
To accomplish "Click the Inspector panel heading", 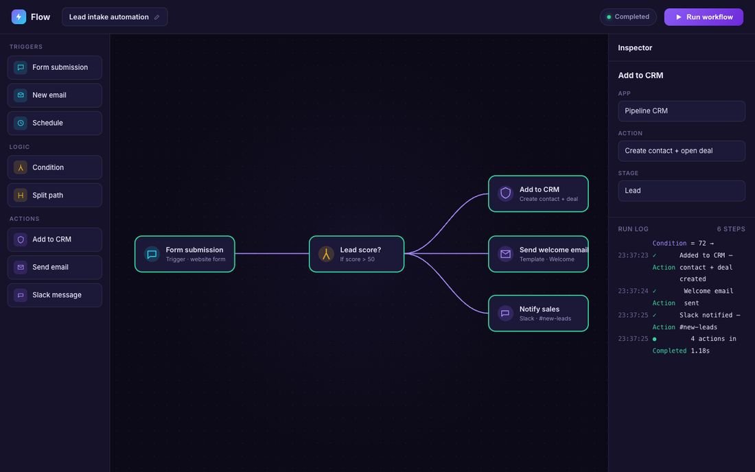I will (x=635, y=47).
